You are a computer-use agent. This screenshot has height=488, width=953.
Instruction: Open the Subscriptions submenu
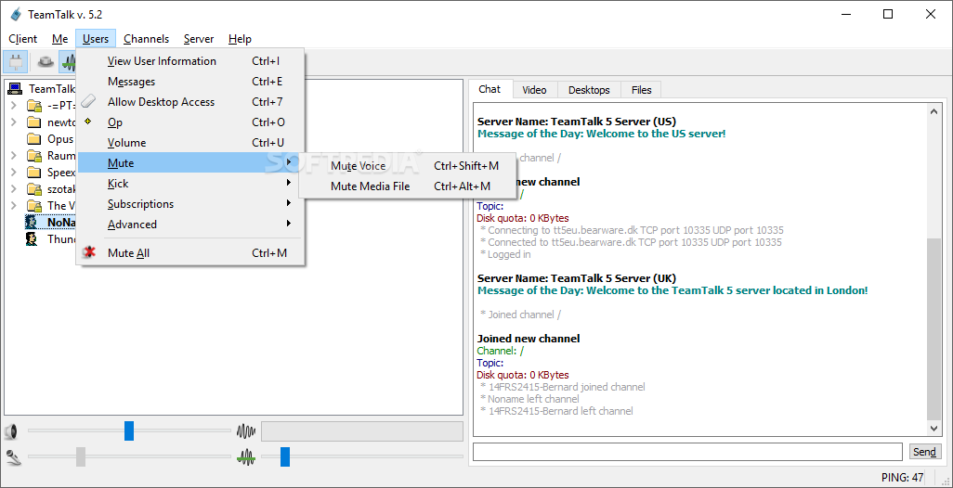(190, 204)
